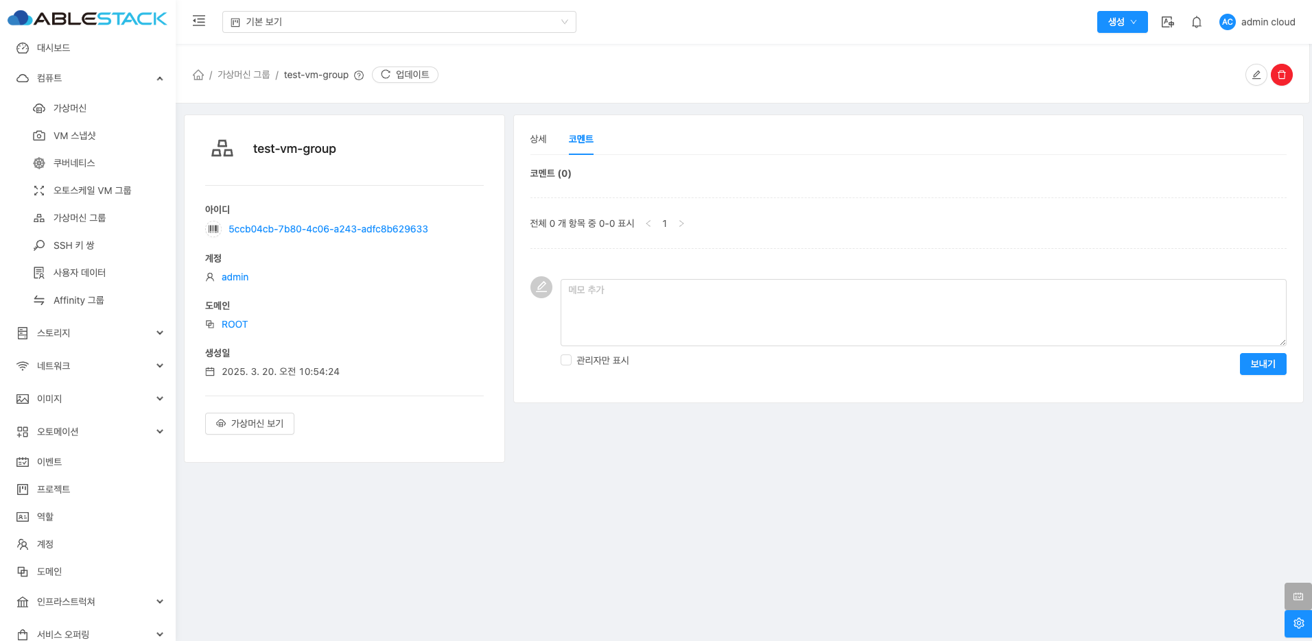
Task: Click 가상머신 그룹 in the breadcrumb
Action: pos(244,75)
